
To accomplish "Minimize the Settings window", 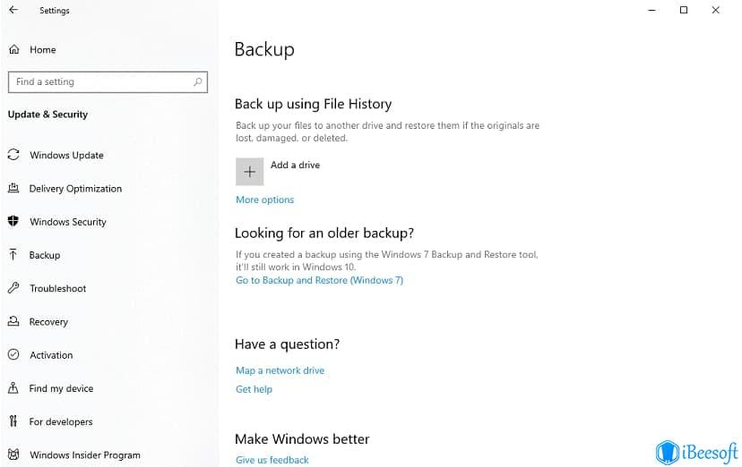I will 651,10.
